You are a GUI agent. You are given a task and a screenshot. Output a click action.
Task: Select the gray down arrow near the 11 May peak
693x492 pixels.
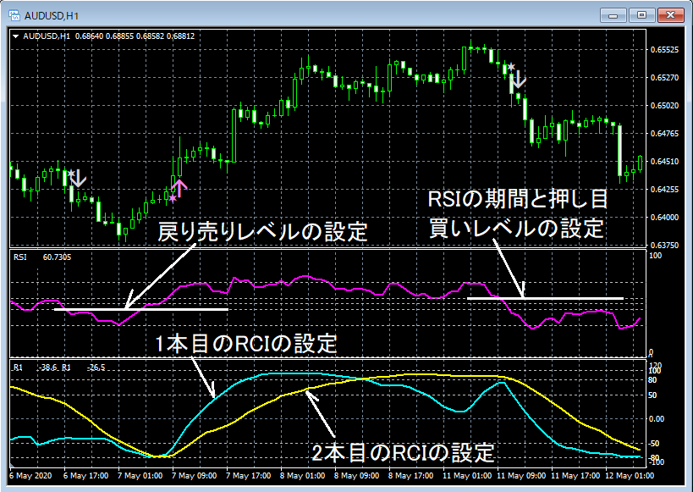pyautogui.click(x=518, y=80)
